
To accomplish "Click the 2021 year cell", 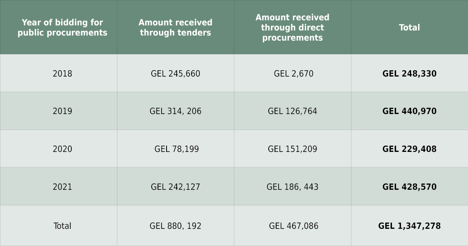I will [x=62, y=187].
